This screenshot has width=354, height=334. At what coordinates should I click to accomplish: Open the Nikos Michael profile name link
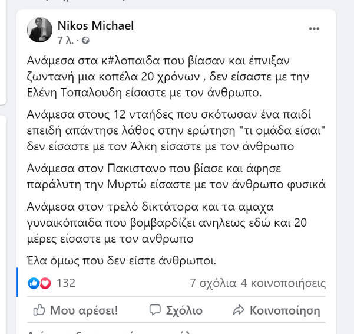(x=95, y=25)
